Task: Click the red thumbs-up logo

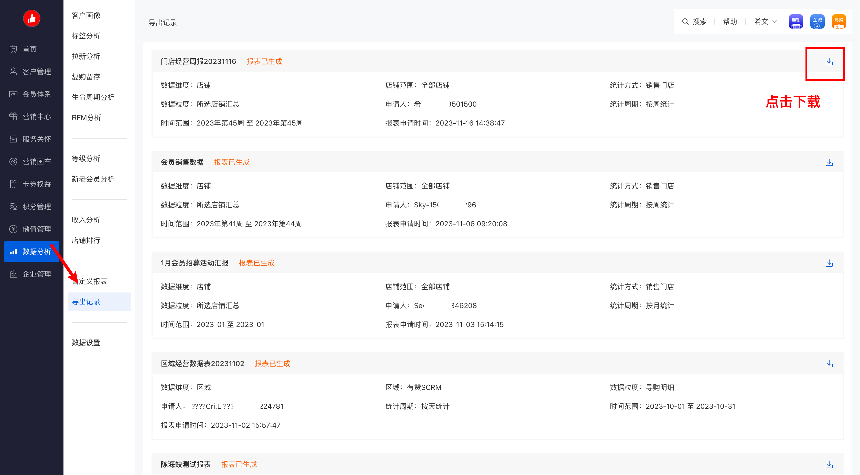Action: click(x=31, y=18)
